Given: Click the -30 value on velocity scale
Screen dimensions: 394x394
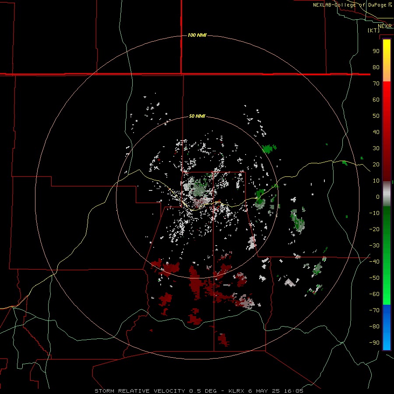Looking at the screenshot, I should click(374, 246).
